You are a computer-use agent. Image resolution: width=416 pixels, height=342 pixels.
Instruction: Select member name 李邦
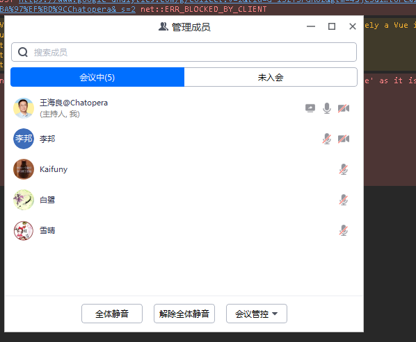[47, 139]
